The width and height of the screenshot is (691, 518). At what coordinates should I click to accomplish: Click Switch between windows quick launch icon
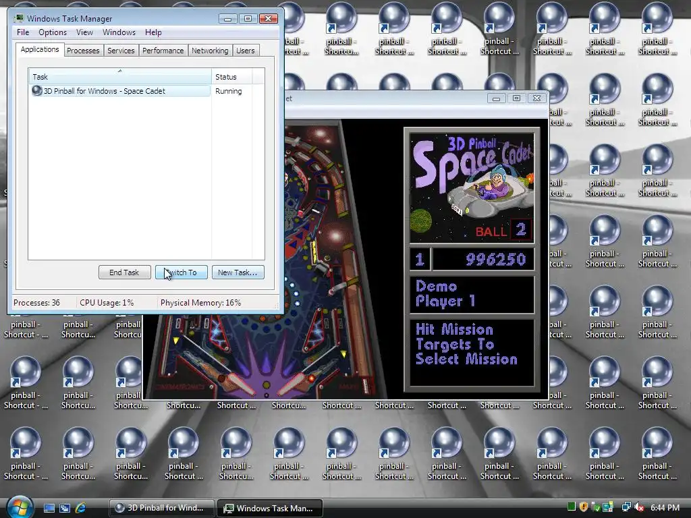click(x=65, y=509)
